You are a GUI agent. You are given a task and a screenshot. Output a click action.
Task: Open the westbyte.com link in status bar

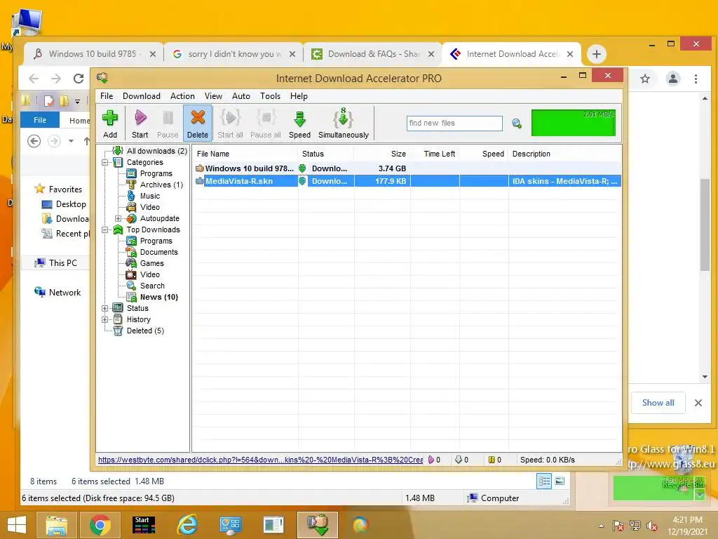point(260,460)
